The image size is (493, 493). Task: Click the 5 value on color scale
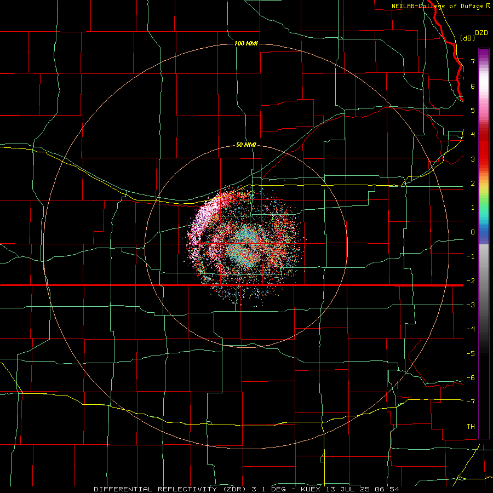tap(473, 110)
